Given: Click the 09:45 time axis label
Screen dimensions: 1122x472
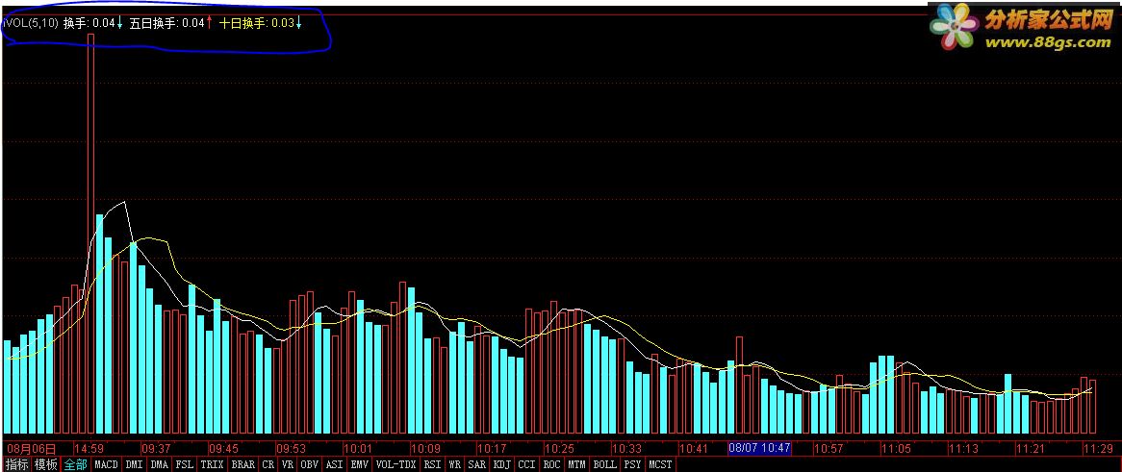Looking at the screenshot, I should point(223,448).
